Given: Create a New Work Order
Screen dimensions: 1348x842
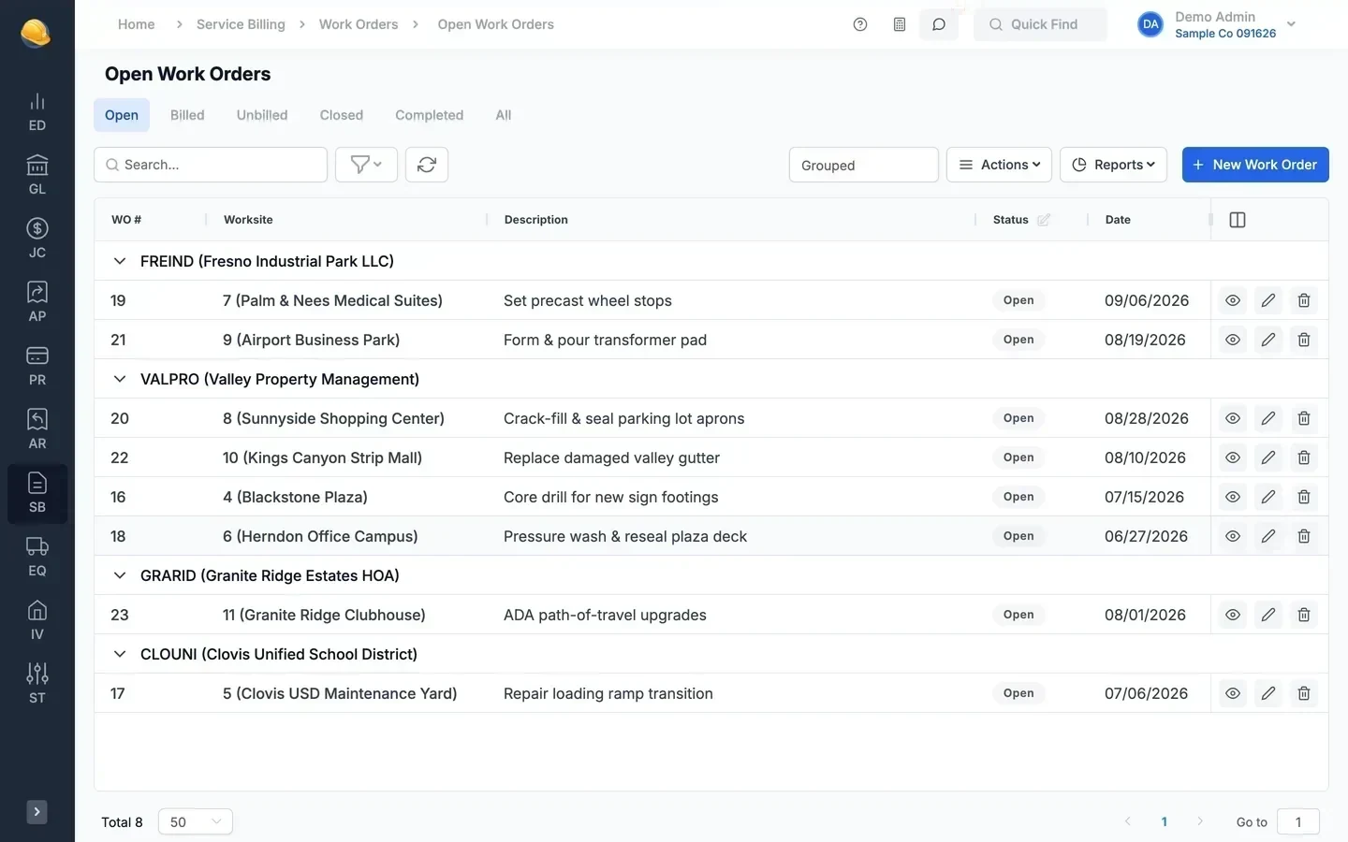Looking at the screenshot, I should click(x=1255, y=165).
